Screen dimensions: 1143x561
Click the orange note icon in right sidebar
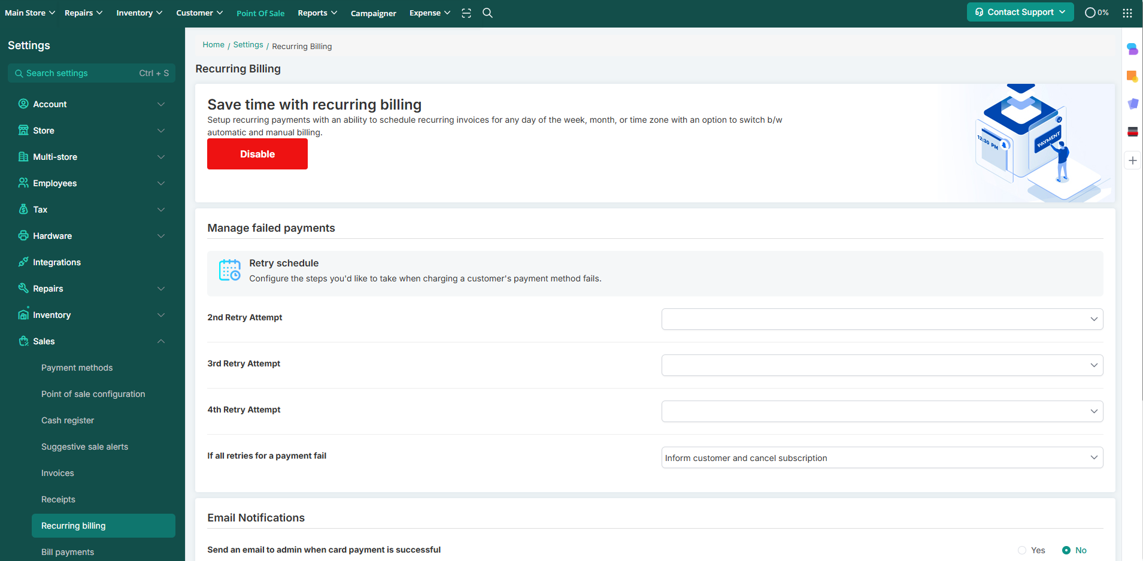pos(1132,77)
